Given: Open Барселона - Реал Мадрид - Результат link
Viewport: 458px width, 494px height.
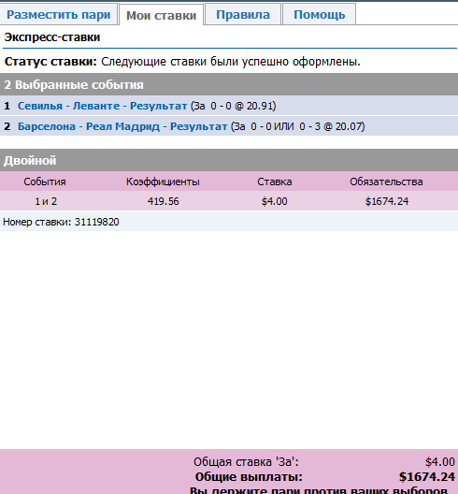Looking at the screenshot, I should point(122,126).
